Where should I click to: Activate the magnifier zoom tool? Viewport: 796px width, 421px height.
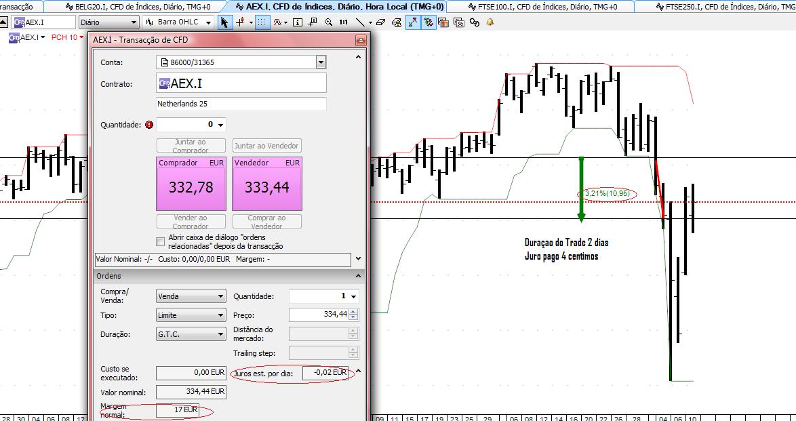point(328,22)
